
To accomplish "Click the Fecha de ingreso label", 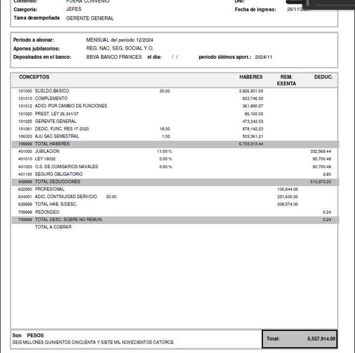I will coord(255,10).
